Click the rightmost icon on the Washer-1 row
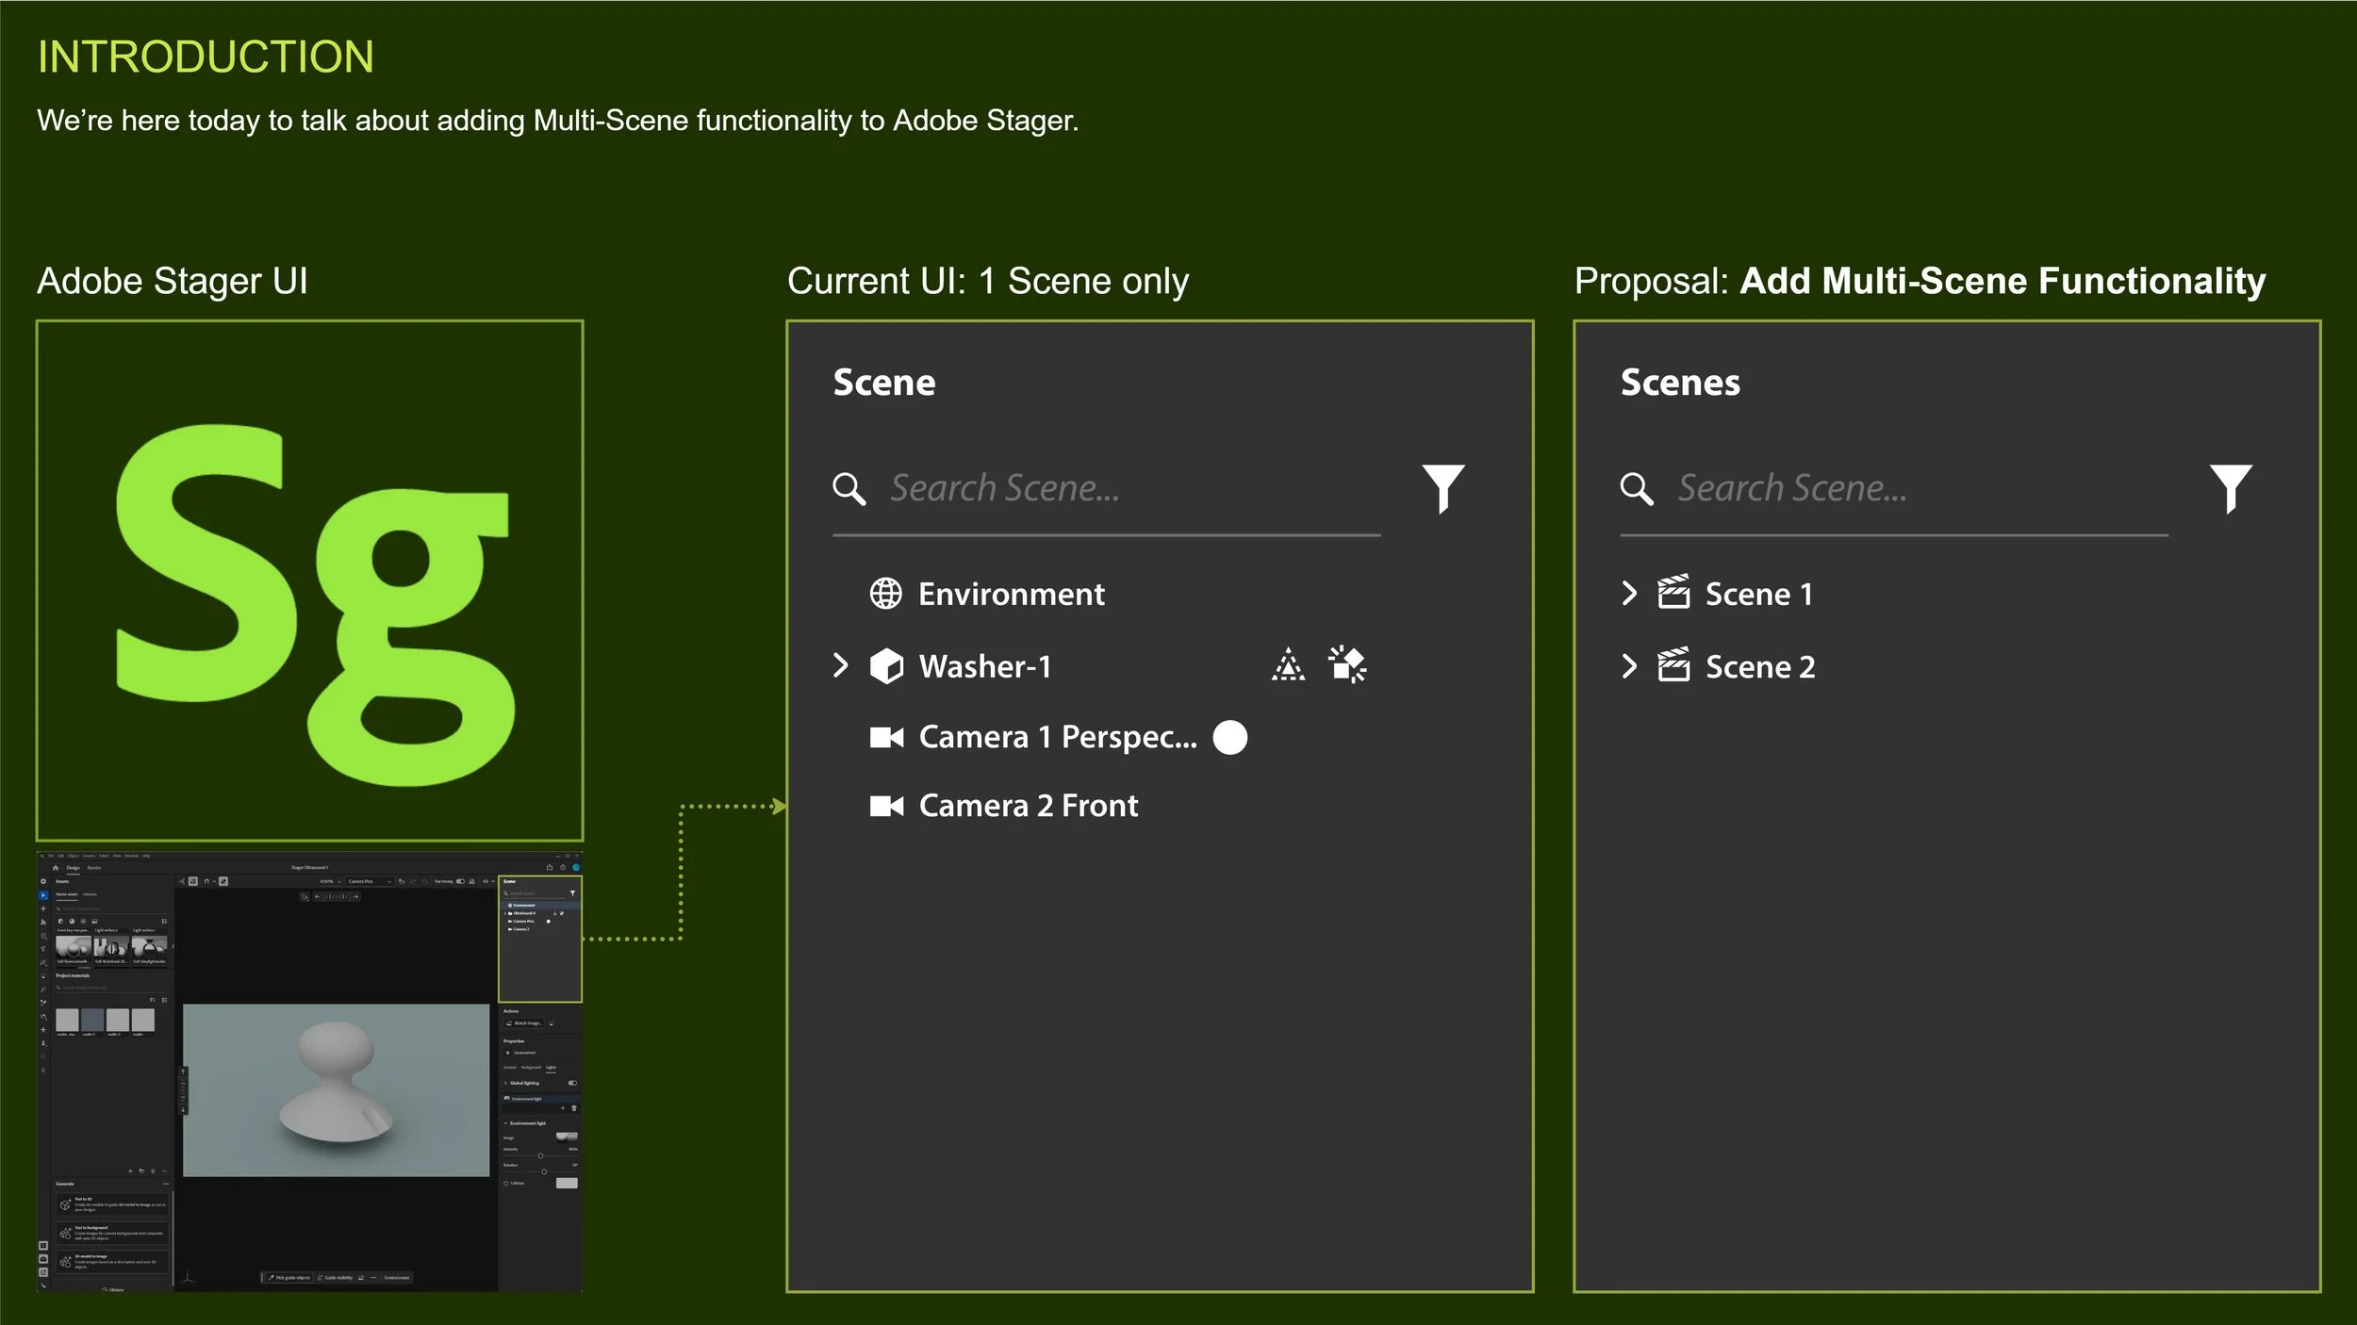The width and height of the screenshot is (2357, 1325). coord(1346,664)
